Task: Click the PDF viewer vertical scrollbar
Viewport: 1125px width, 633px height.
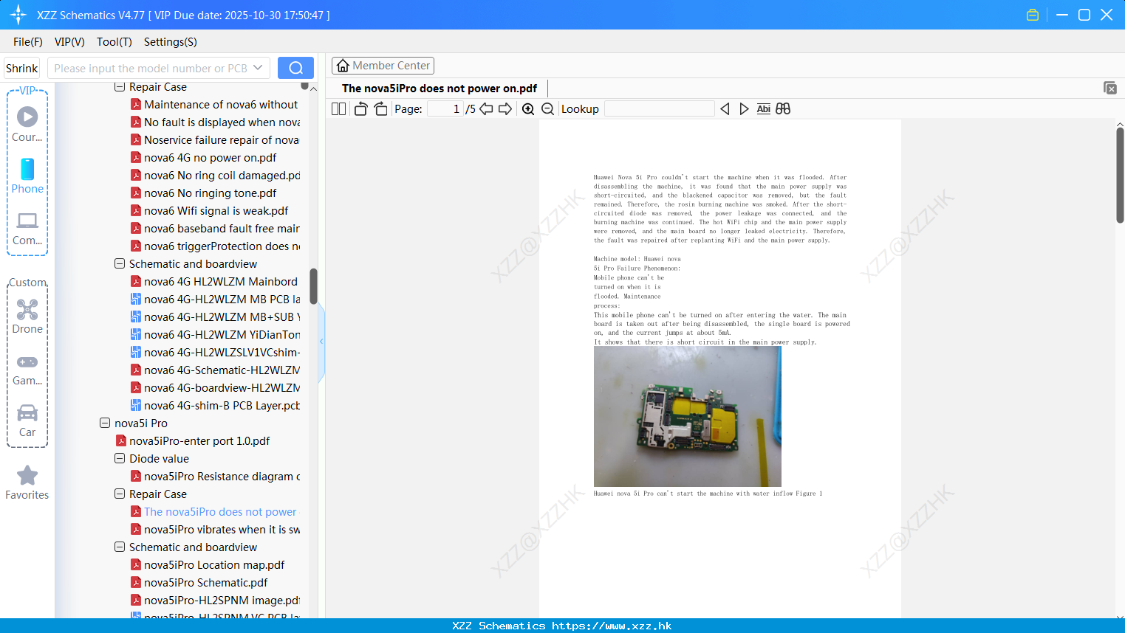Action: 1120,176
